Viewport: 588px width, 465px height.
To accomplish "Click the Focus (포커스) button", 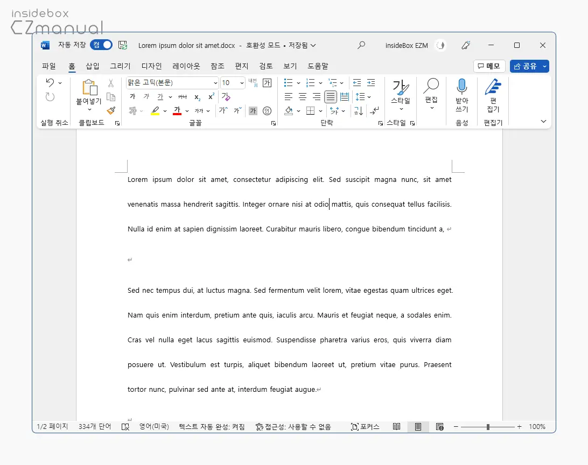I will [365, 427].
